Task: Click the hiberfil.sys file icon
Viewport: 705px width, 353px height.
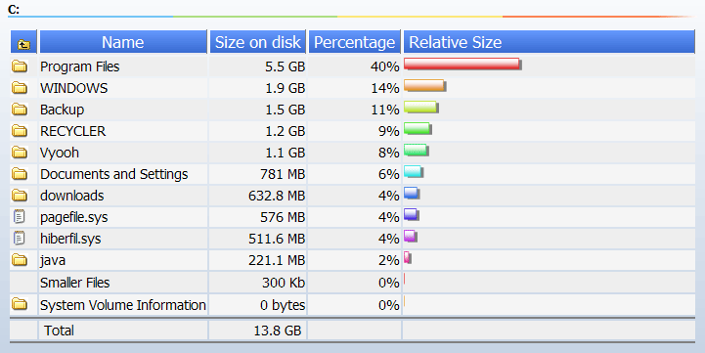Action: (x=19, y=238)
